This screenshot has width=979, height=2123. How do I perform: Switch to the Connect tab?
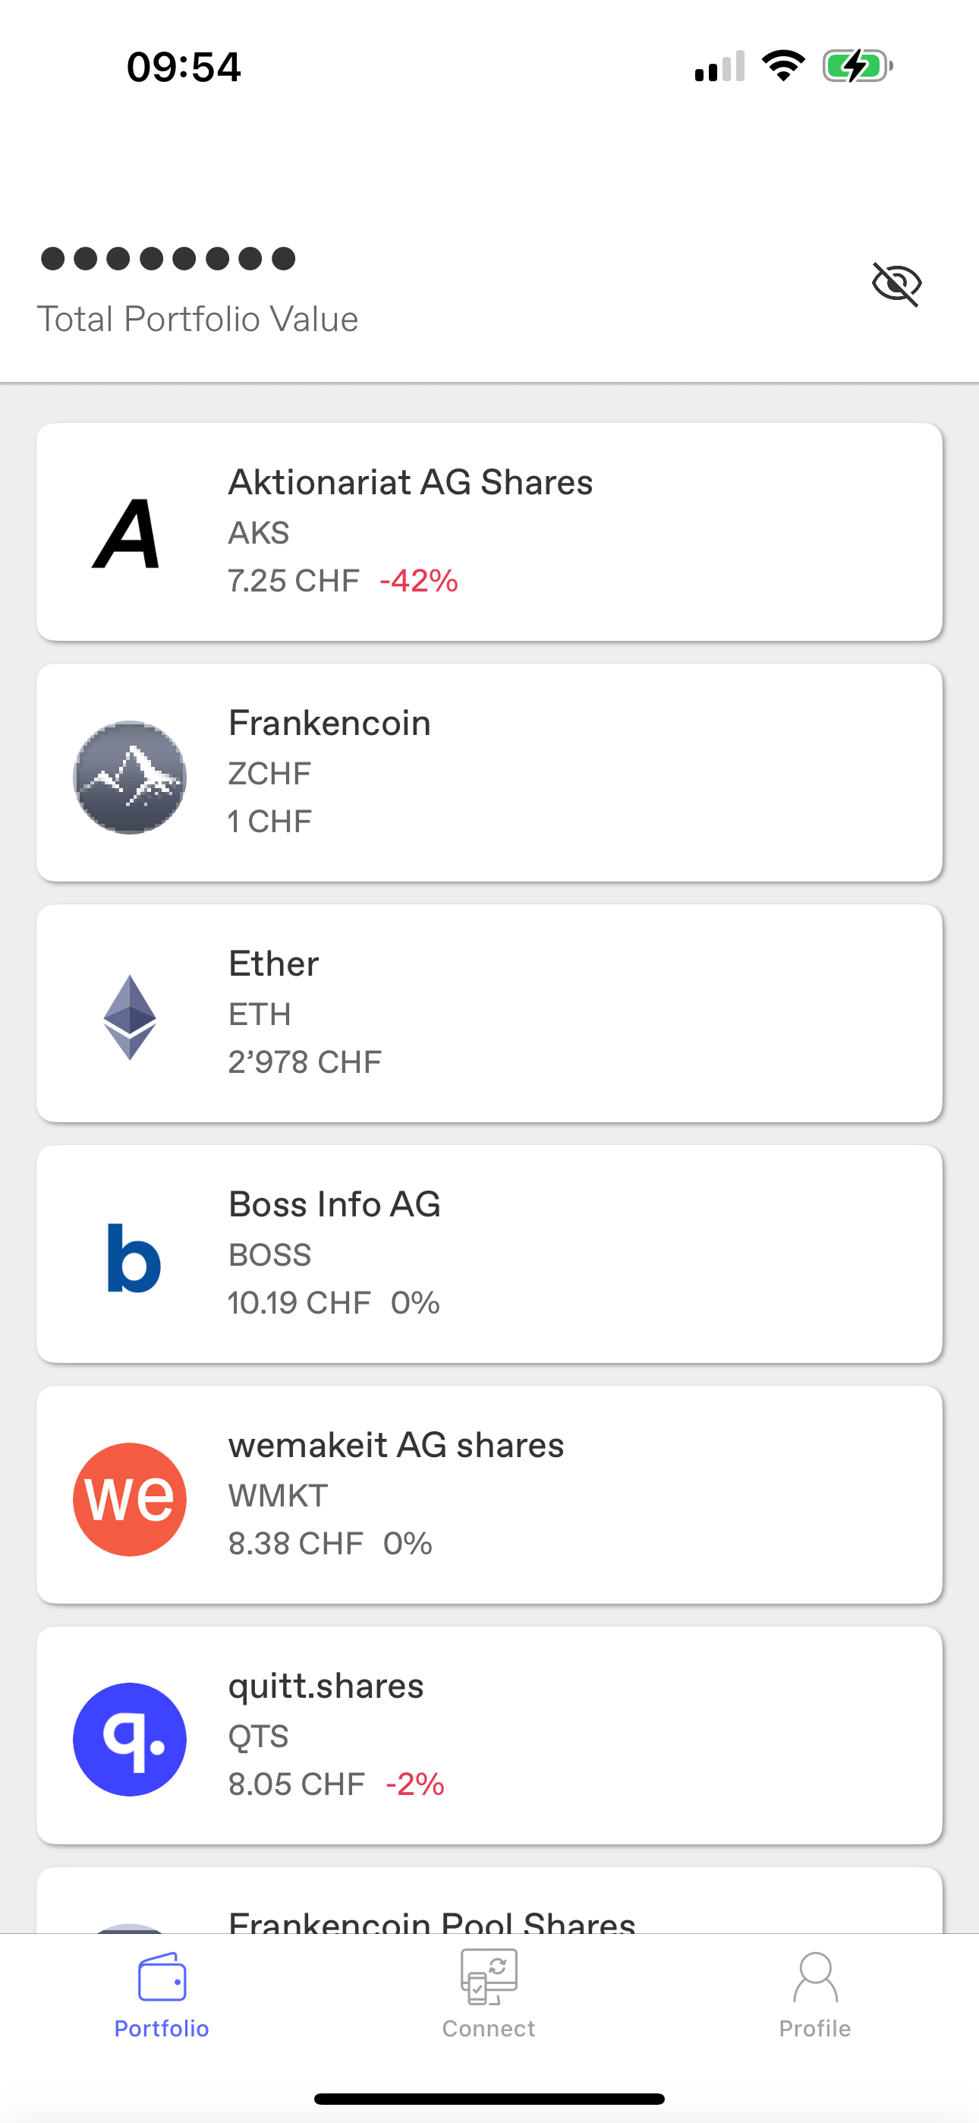489,1993
